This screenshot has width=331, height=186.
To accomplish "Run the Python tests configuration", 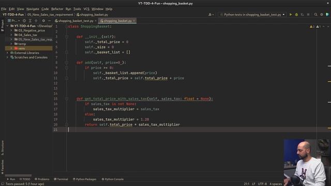I will (291, 14).
